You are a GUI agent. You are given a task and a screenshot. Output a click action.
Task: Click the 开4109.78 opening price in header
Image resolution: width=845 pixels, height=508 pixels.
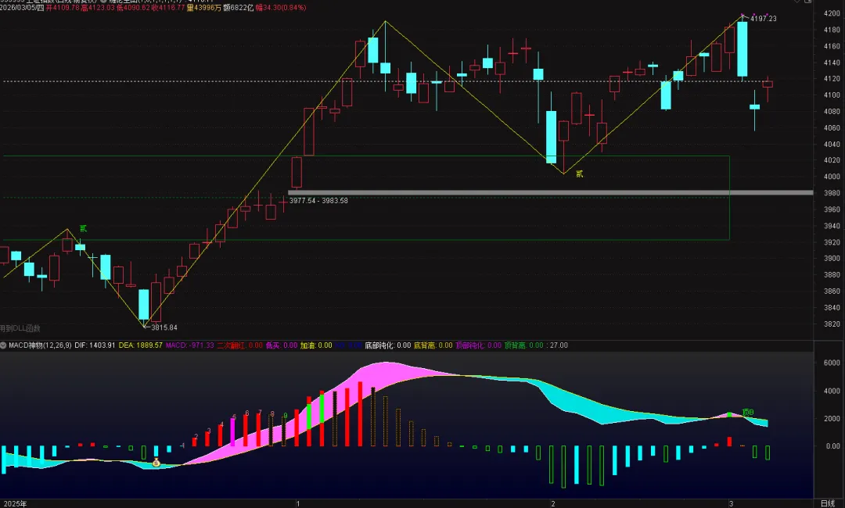pyautogui.click(x=63, y=8)
